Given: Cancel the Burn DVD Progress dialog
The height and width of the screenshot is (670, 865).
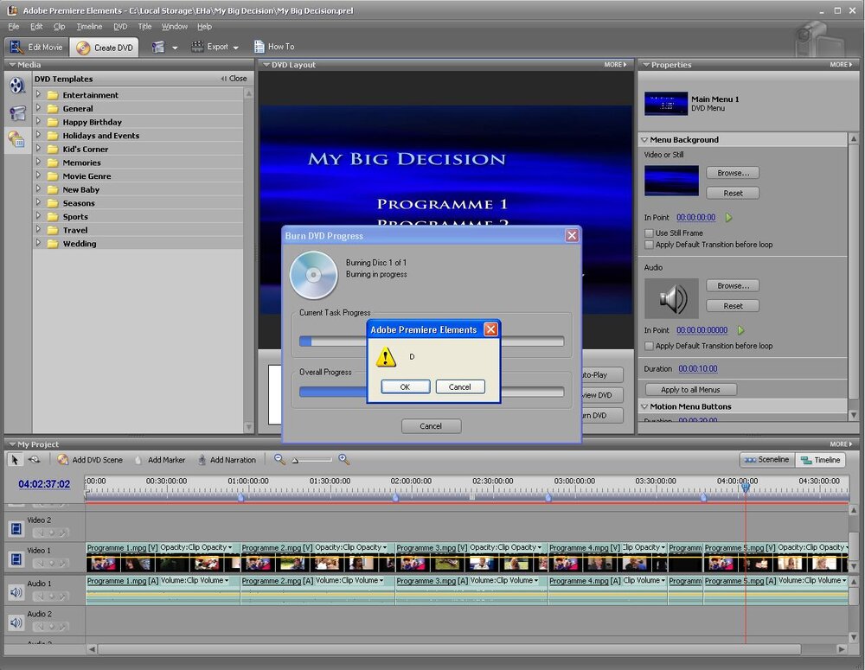Looking at the screenshot, I should click(x=431, y=425).
